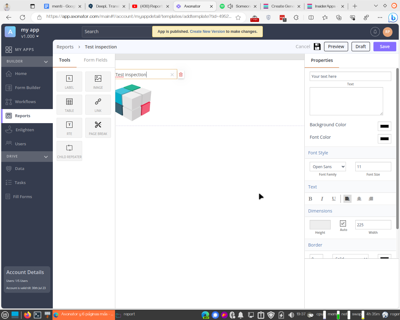400x320 pixels.
Task: Open the Font Family dropdown
Action: pos(328,167)
